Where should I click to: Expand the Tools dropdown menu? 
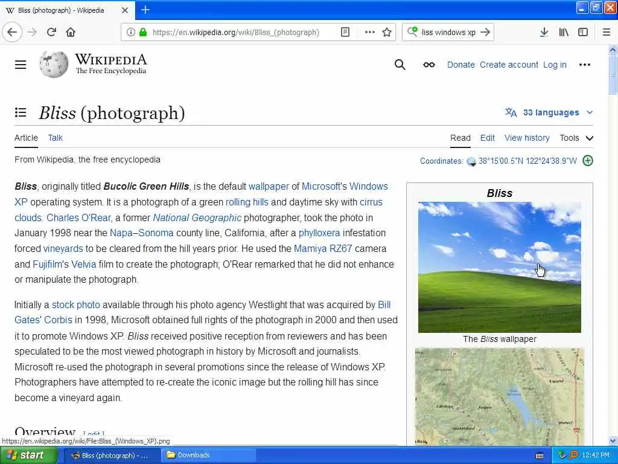click(x=576, y=138)
